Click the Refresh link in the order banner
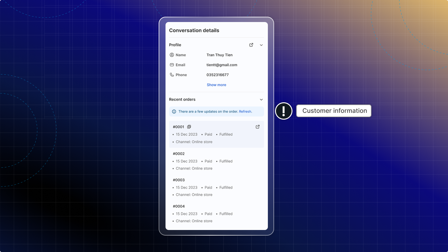The width and height of the screenshot is (448, 252). [x=245, y=112]
